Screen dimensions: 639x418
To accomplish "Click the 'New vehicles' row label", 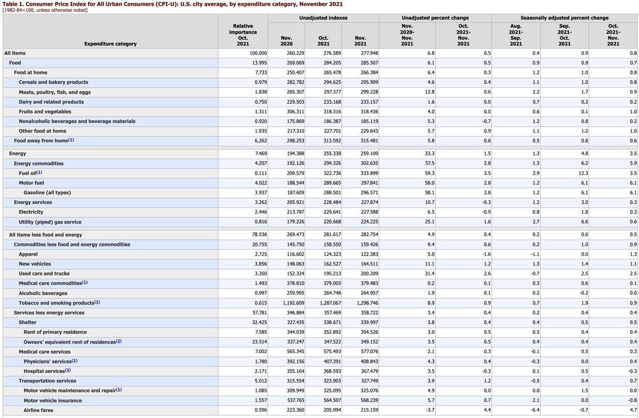I will (x=35, y=264).
